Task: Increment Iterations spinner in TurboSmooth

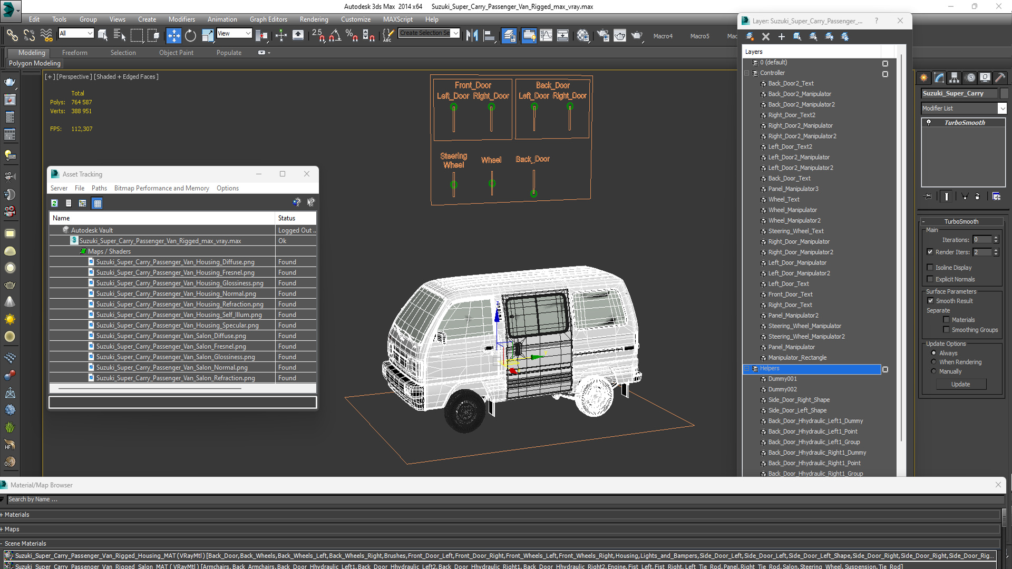Action: tap(996, 238)
